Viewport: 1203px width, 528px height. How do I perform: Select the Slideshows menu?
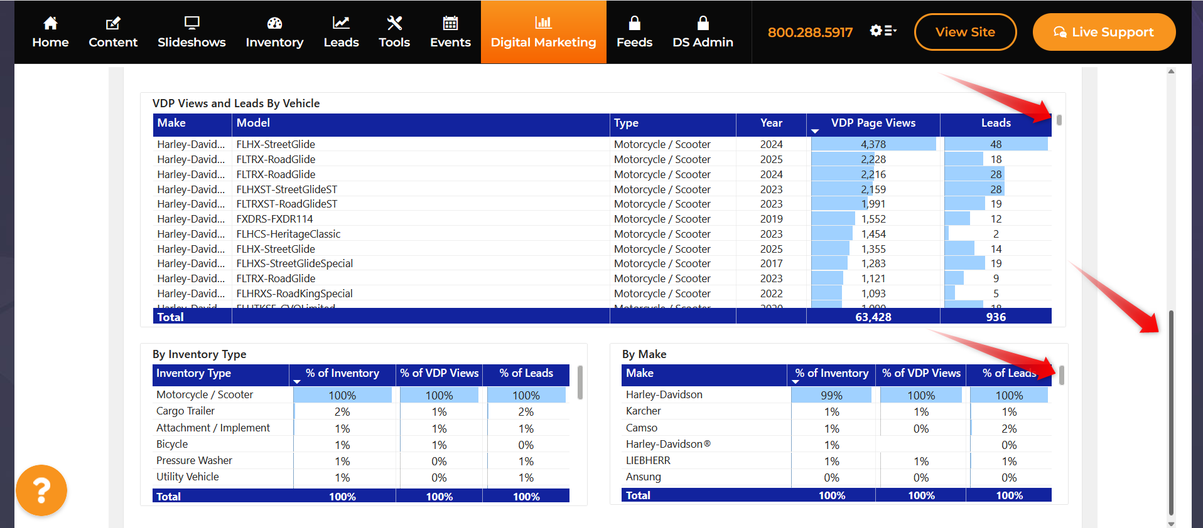pos(192,42)
